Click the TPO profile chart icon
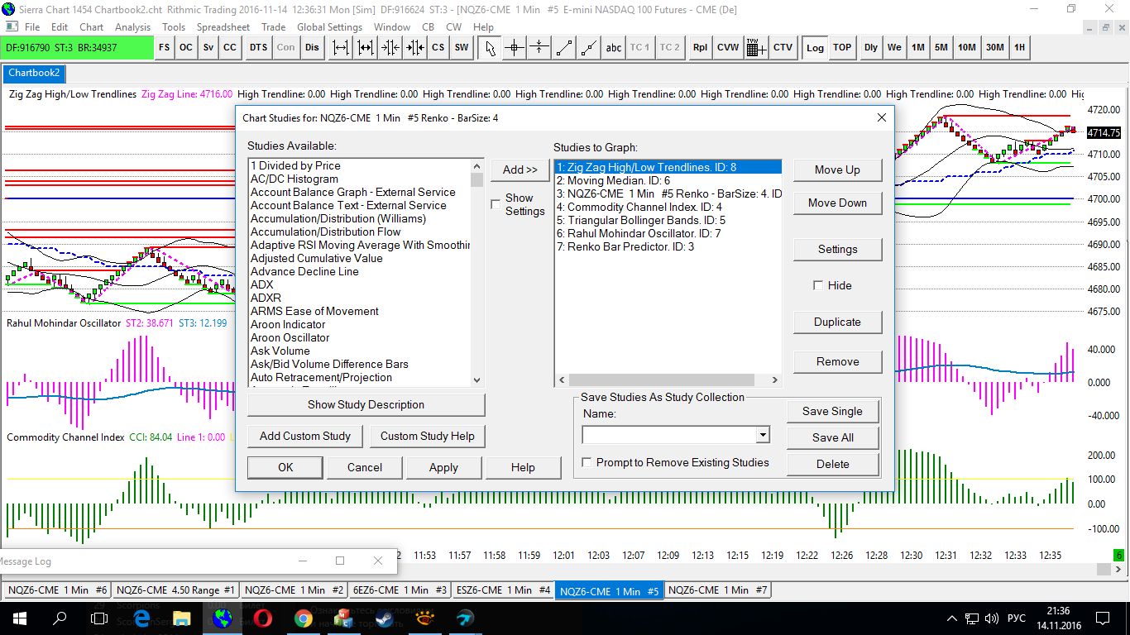The height and width of the screenshot is (635, 1130). click(x=755, y=47)
